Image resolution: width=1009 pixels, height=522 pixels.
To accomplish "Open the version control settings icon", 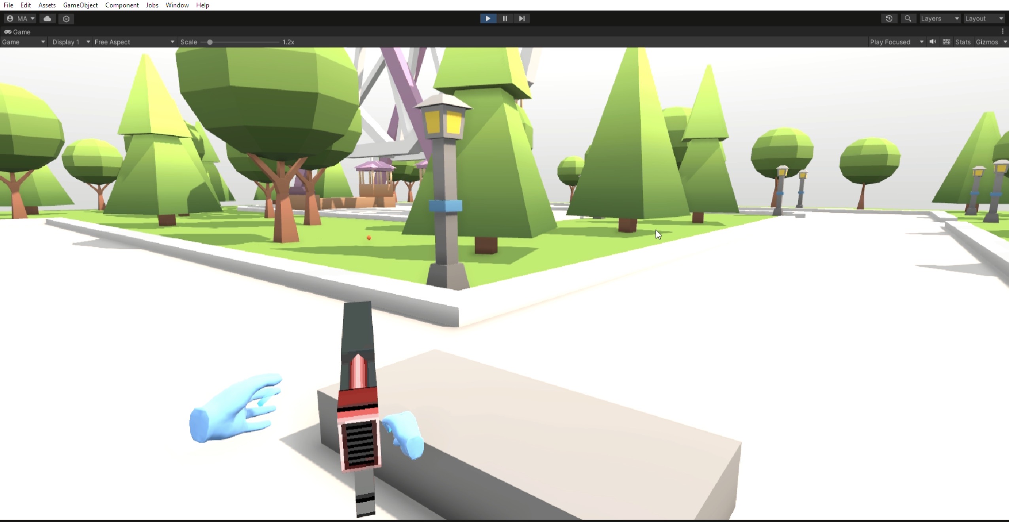I will point(66,19).
